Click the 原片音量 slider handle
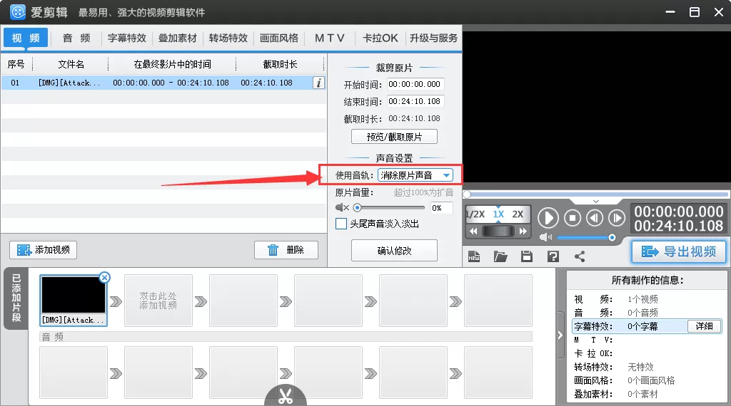The height and width of the screenshot is (406, 731). (x=357, y=207)
